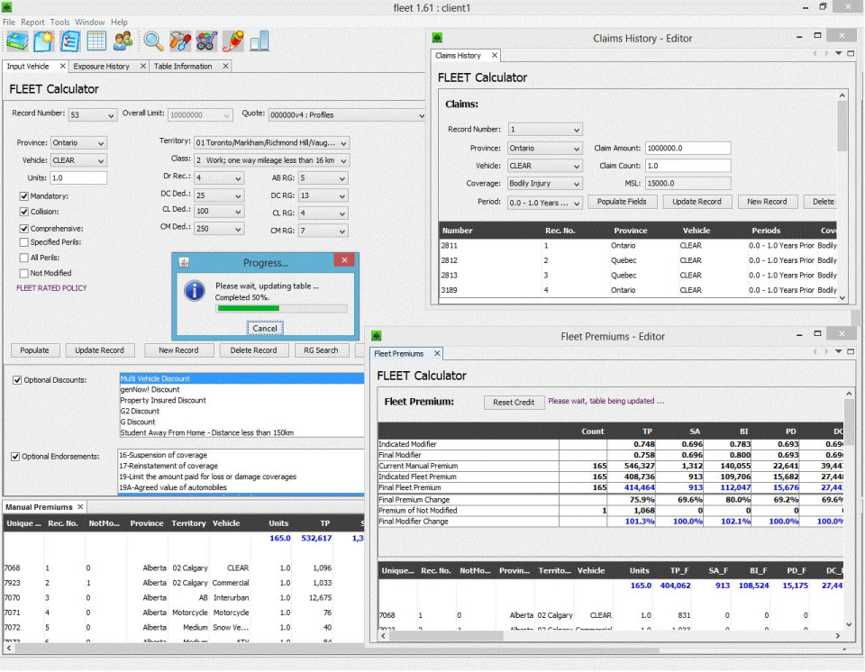The image size is (865, 672).
Task: Click the Claim Amount input field
Action: (x=687, y=148)
